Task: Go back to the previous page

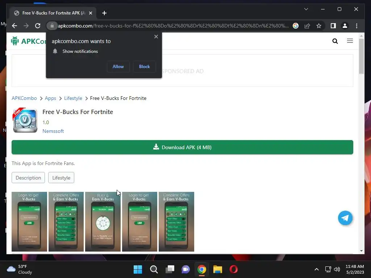Action: [x=14, y=26]
